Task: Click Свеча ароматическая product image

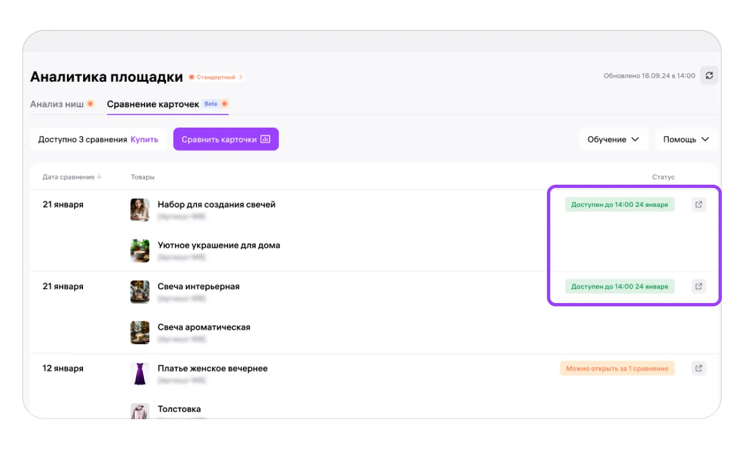Action: pyautogui.click(x=139, y=332)
